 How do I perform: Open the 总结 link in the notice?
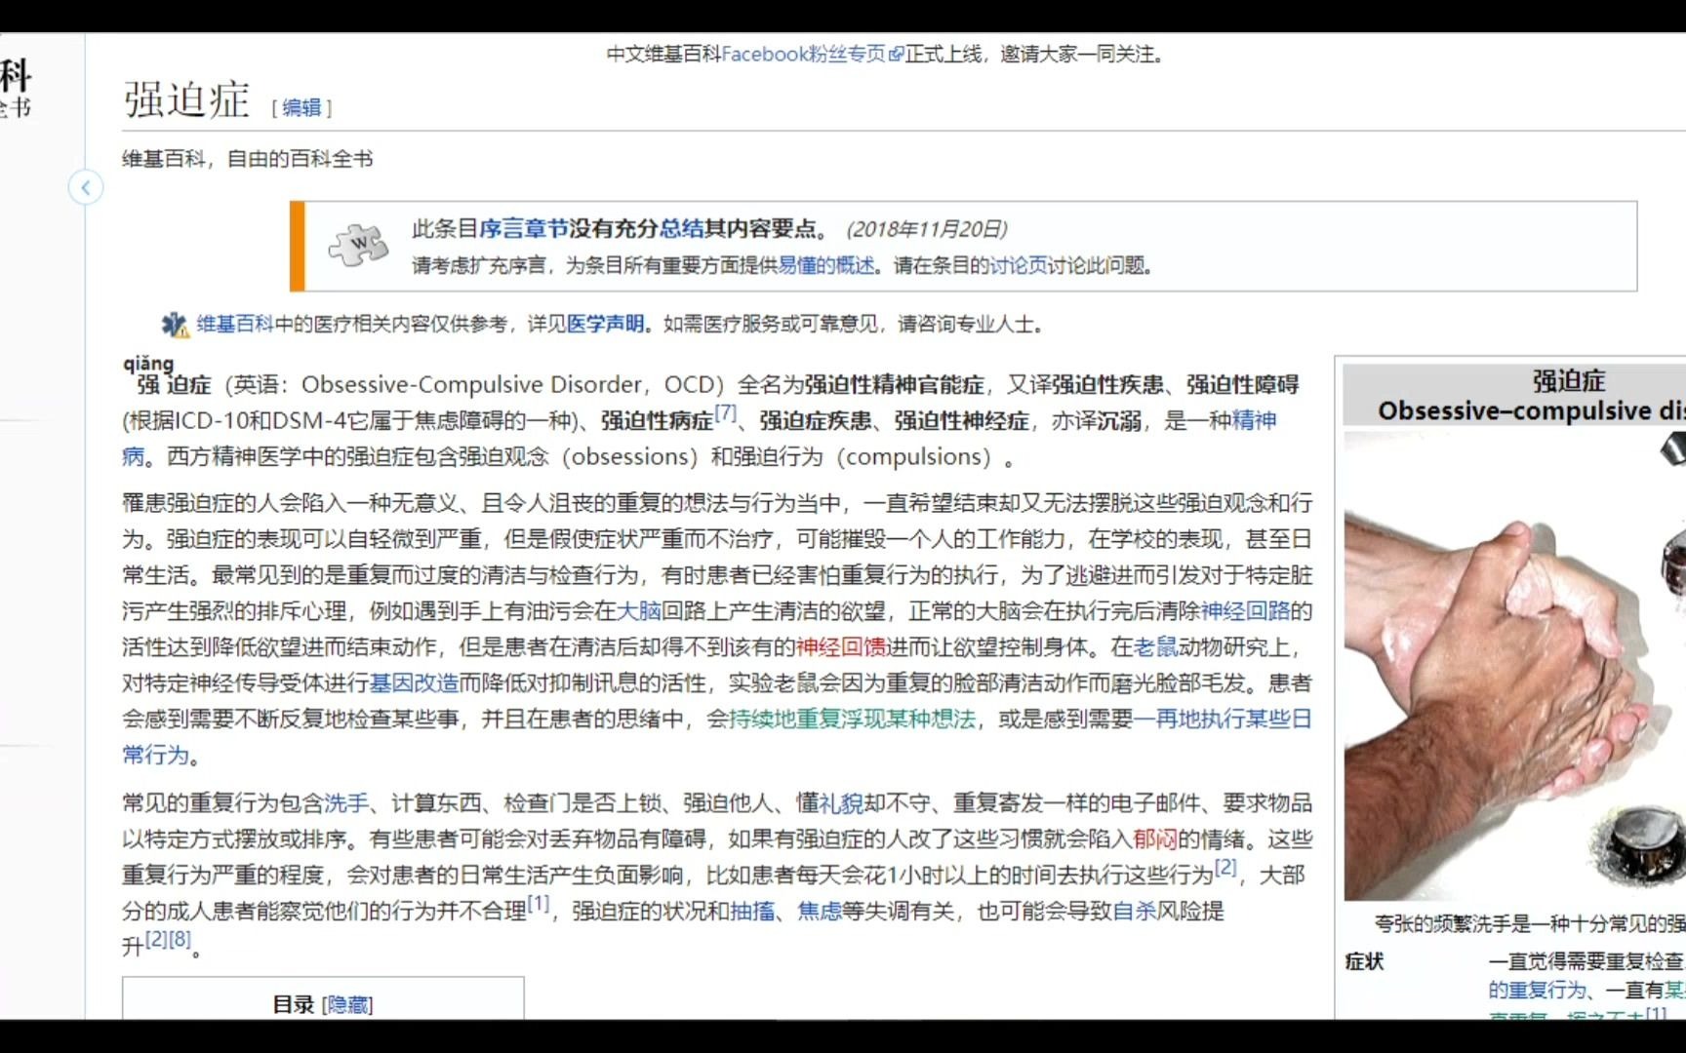tap(682, 229)
